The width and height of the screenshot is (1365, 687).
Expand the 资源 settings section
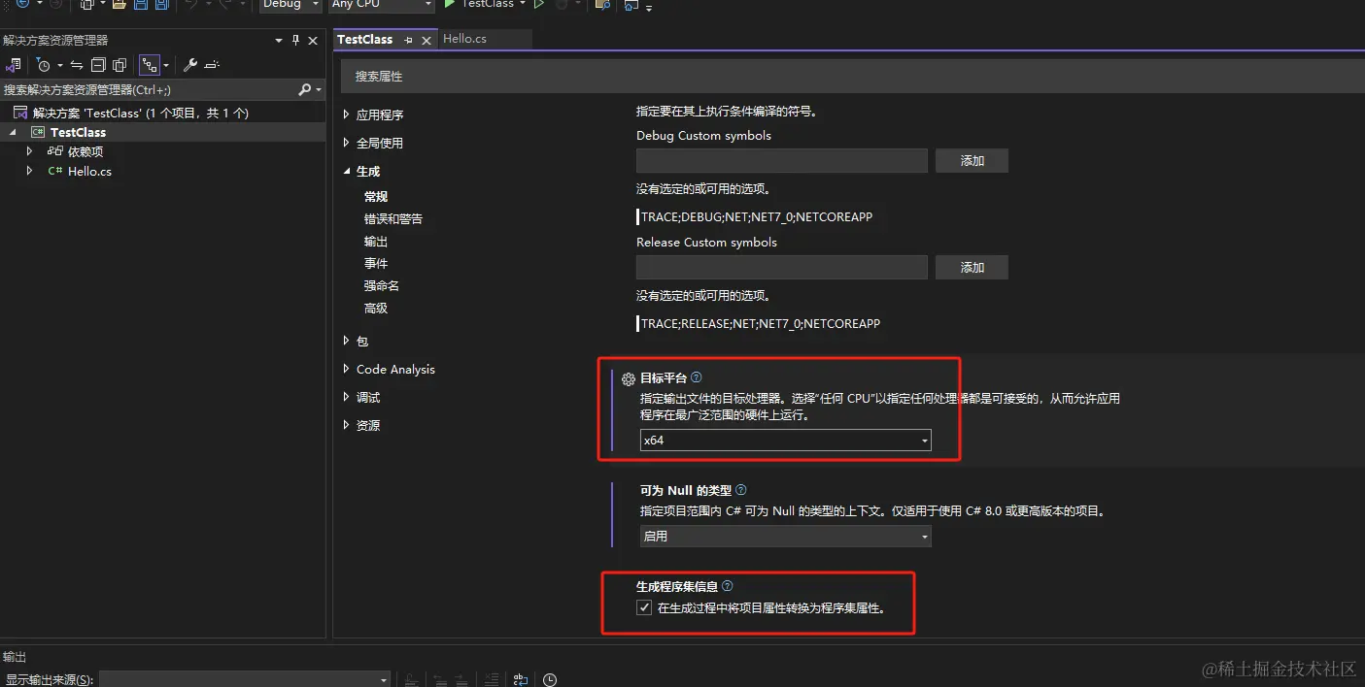click(347, 425)
